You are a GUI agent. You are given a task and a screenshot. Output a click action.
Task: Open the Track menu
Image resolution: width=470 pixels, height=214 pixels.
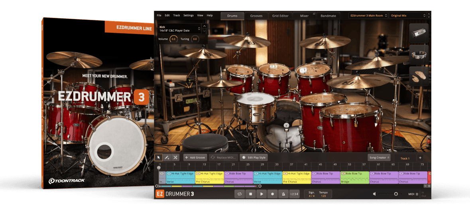pyautogui.click(x=177, y=15)
